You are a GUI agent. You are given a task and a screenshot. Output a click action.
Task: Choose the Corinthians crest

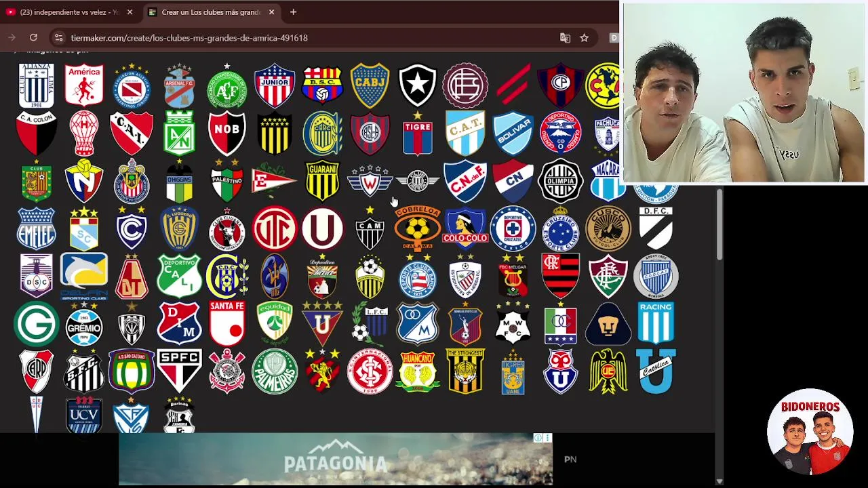pyautogui.click(x=227, y=371)
